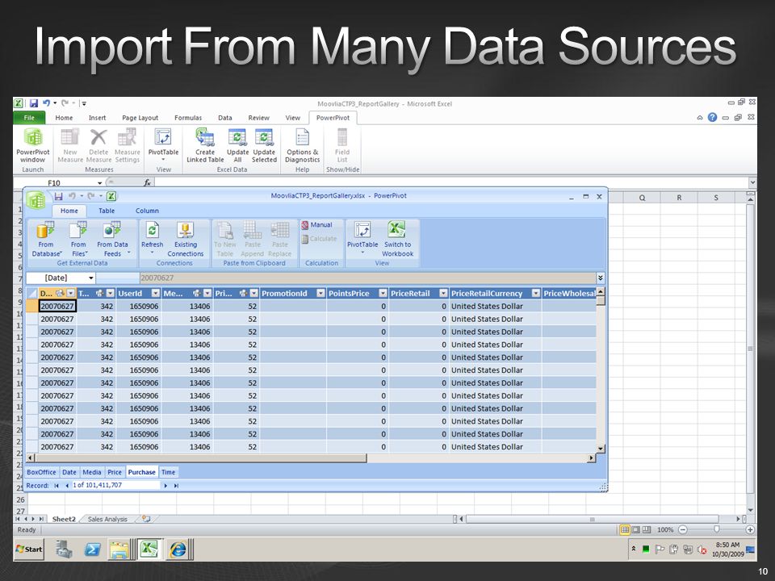775x581 pixels.
Task: Click Internet Explorer on taskbar
Action: click(x=178, y=549)
